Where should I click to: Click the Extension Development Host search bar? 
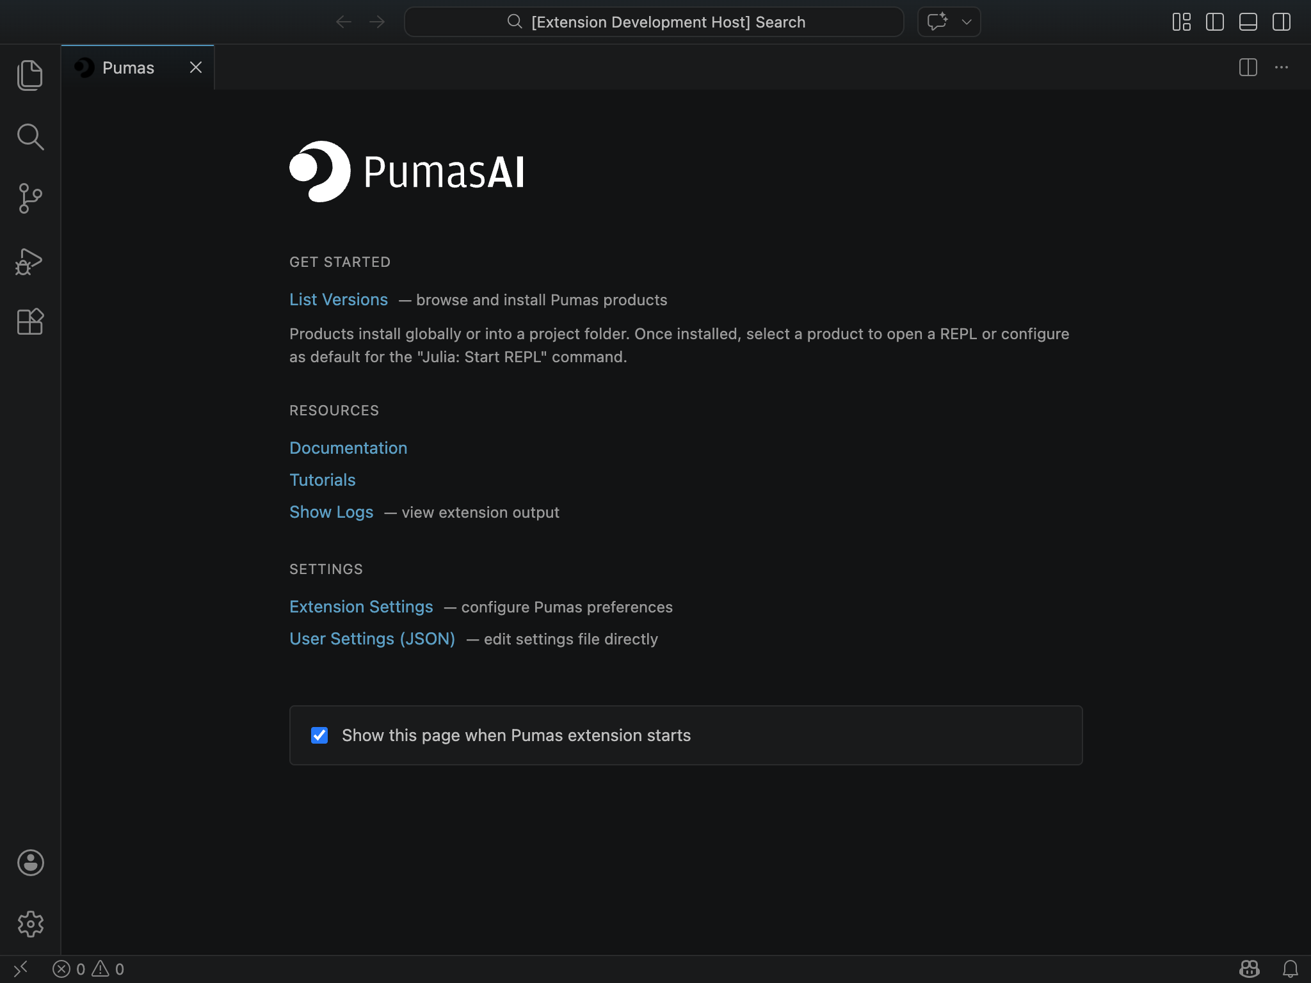pos(653,21)
